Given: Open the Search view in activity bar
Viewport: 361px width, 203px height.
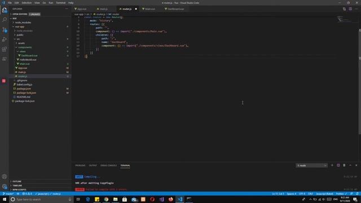Looking at the screenshot, I should (x=5, y=20).
